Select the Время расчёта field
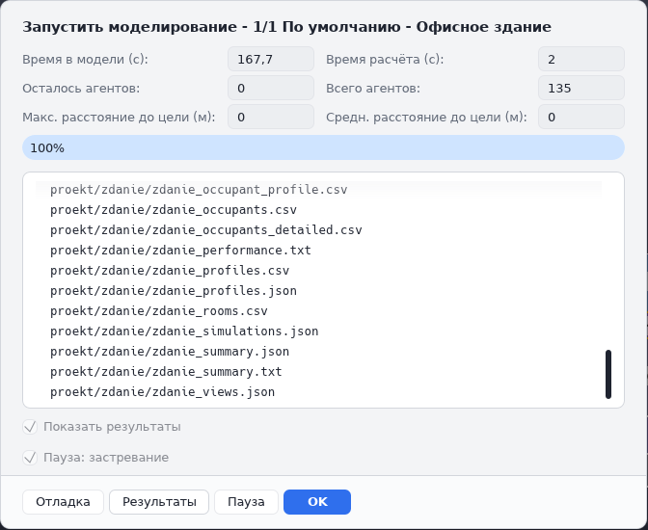 pos(581,59)
